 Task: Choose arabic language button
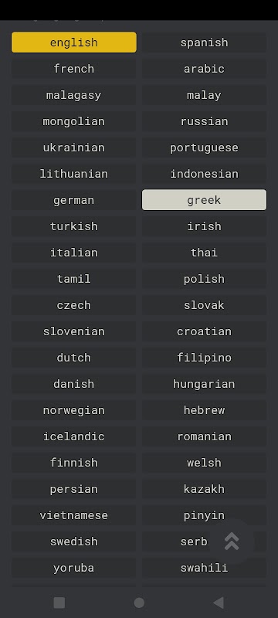tap(204, 69)
